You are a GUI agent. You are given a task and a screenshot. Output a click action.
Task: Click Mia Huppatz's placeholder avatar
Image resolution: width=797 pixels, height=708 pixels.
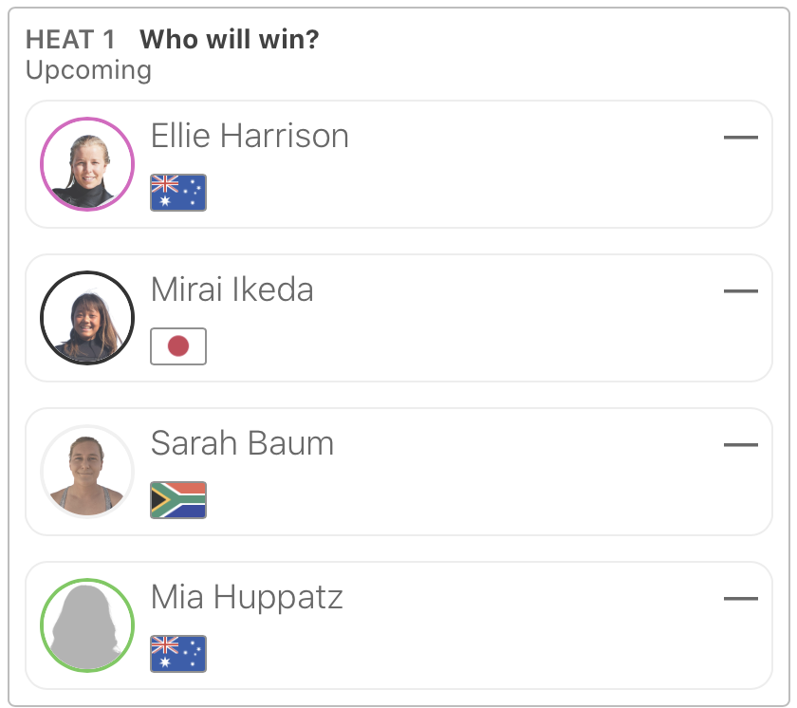[x=87, y=625]
